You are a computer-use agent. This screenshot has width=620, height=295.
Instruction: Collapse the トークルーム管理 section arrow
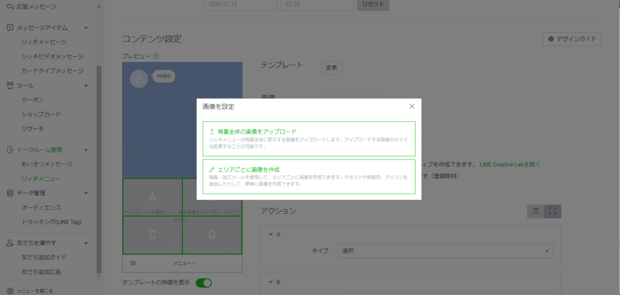point(86,150)
